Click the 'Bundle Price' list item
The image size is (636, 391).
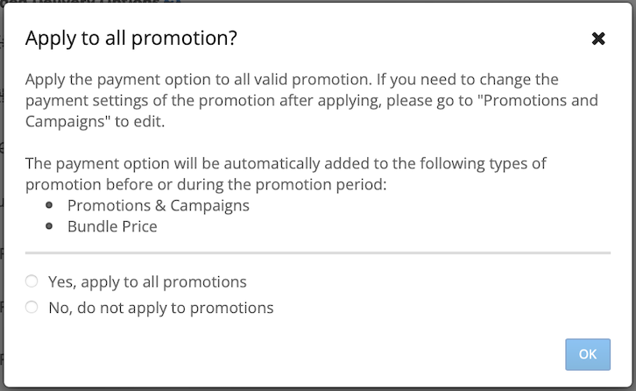tap(112, 226)
